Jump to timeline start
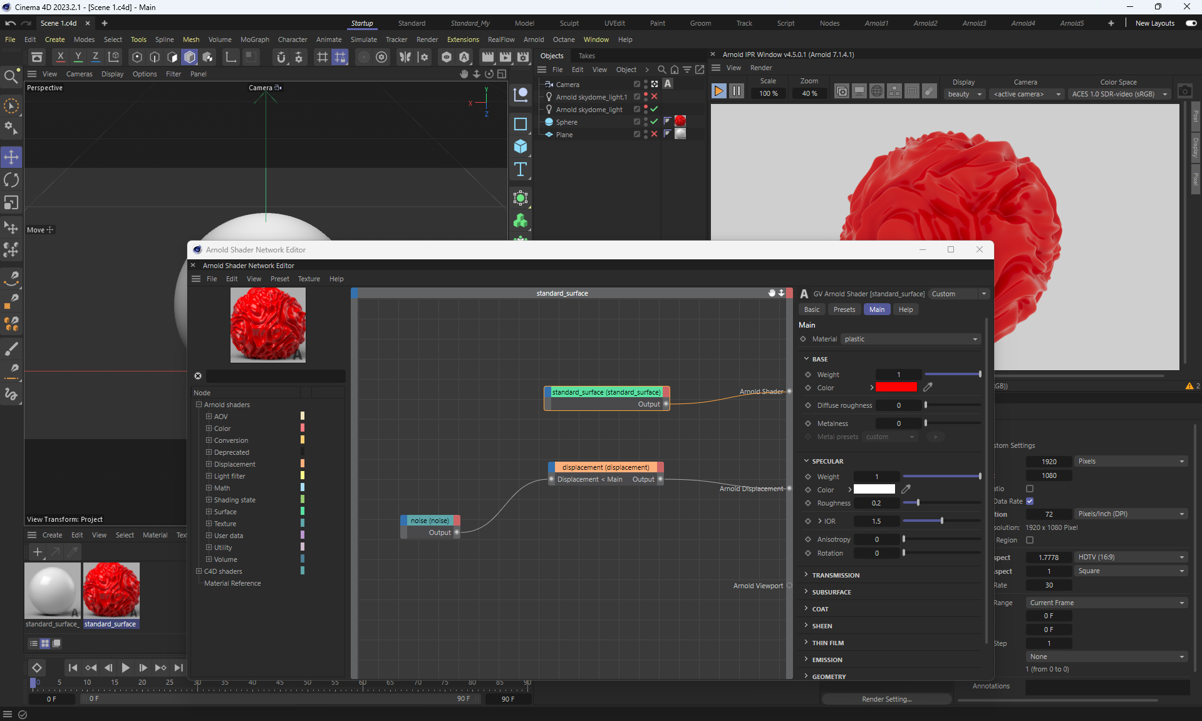Screen dimensions: 1202x721 [73, 668]
